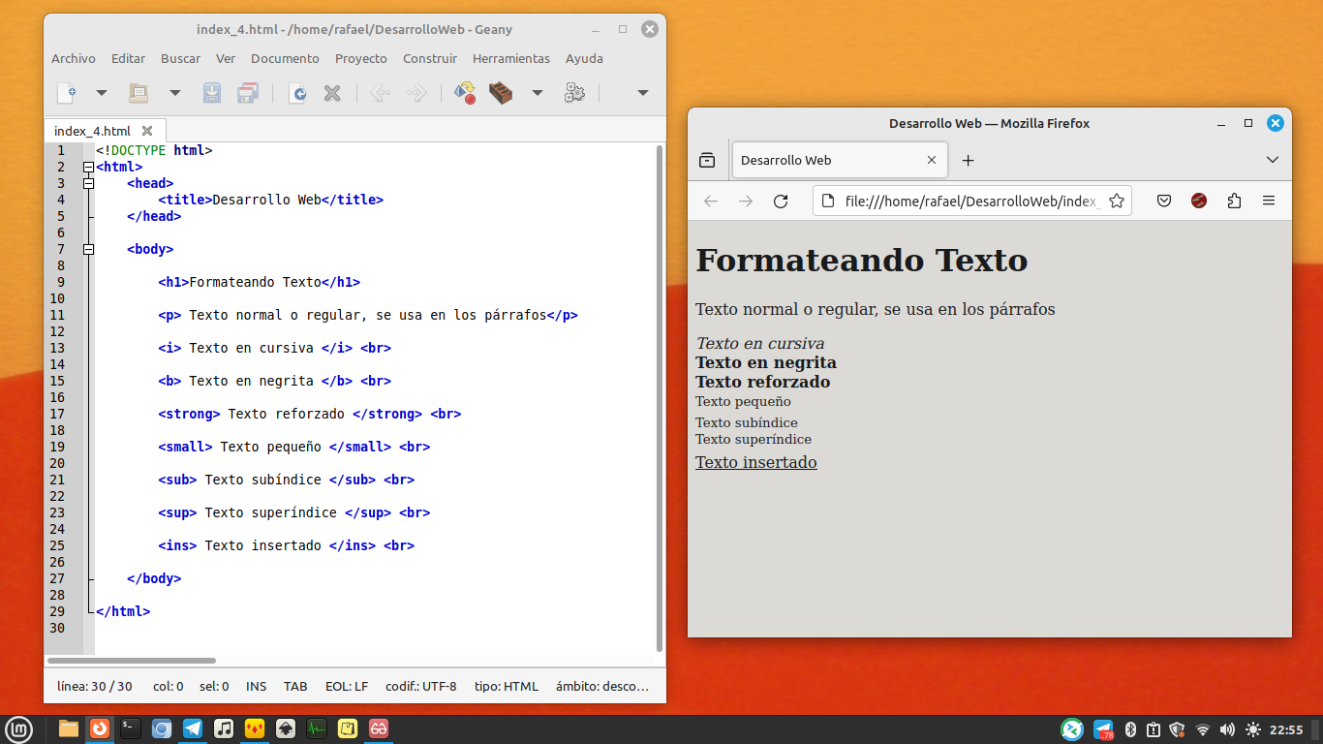Click the Geany vertical scrollbar

tap(660, 397)
